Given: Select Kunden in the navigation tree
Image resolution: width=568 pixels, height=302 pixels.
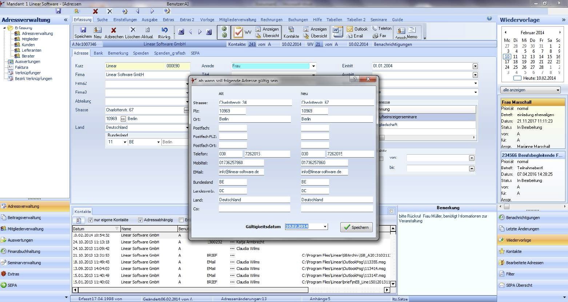Looking at the screenshot, I should point(28,45).
